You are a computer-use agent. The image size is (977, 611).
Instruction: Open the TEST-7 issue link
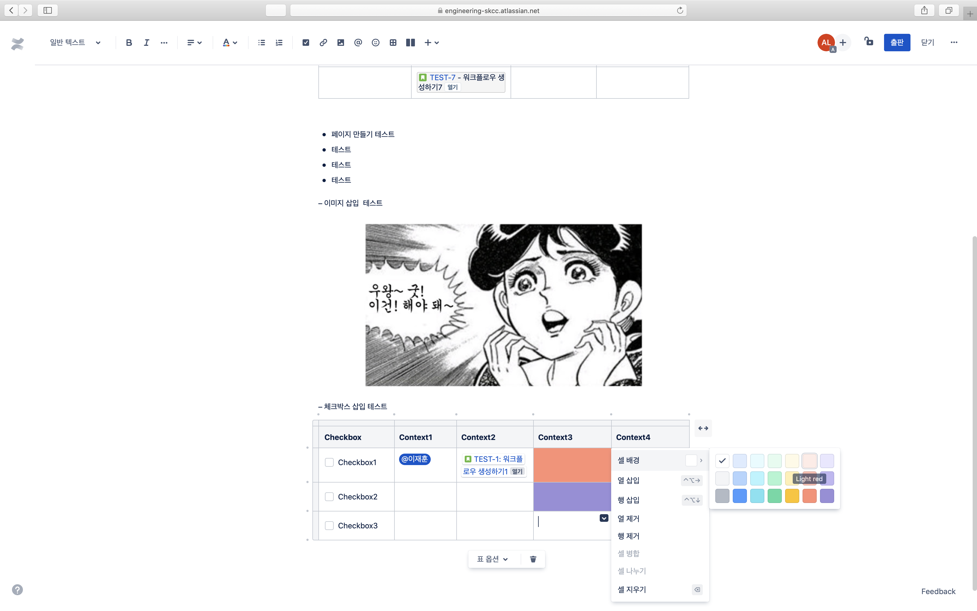442,77
